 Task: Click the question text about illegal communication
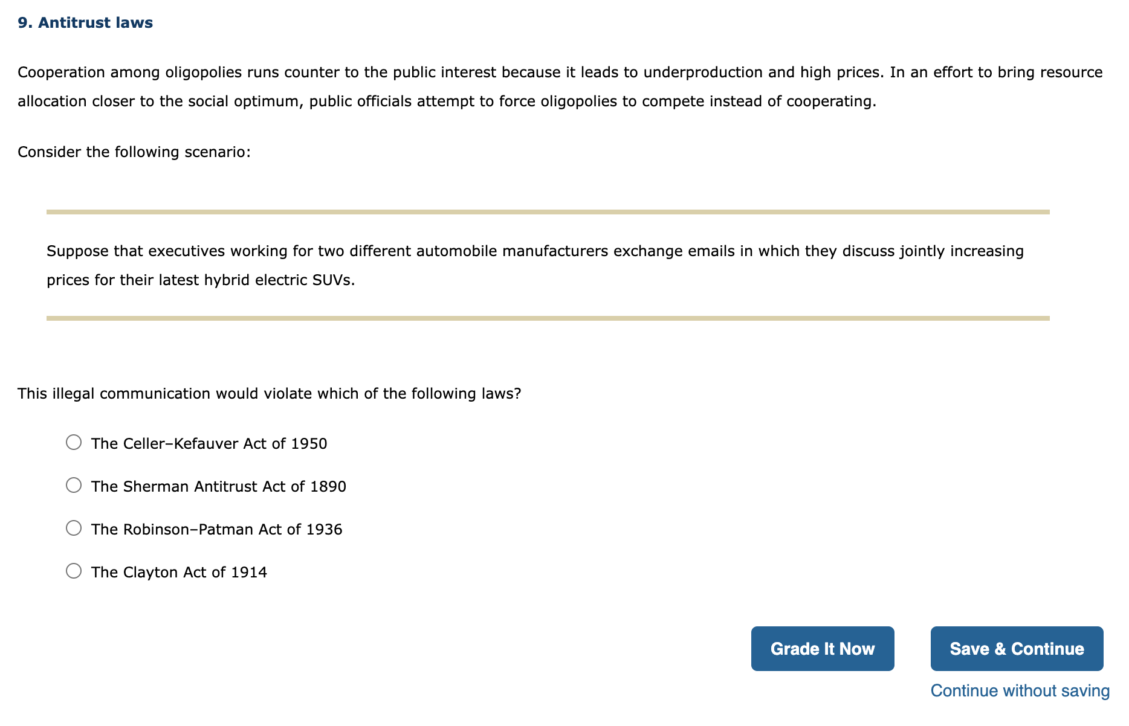(x=270, y=393)
